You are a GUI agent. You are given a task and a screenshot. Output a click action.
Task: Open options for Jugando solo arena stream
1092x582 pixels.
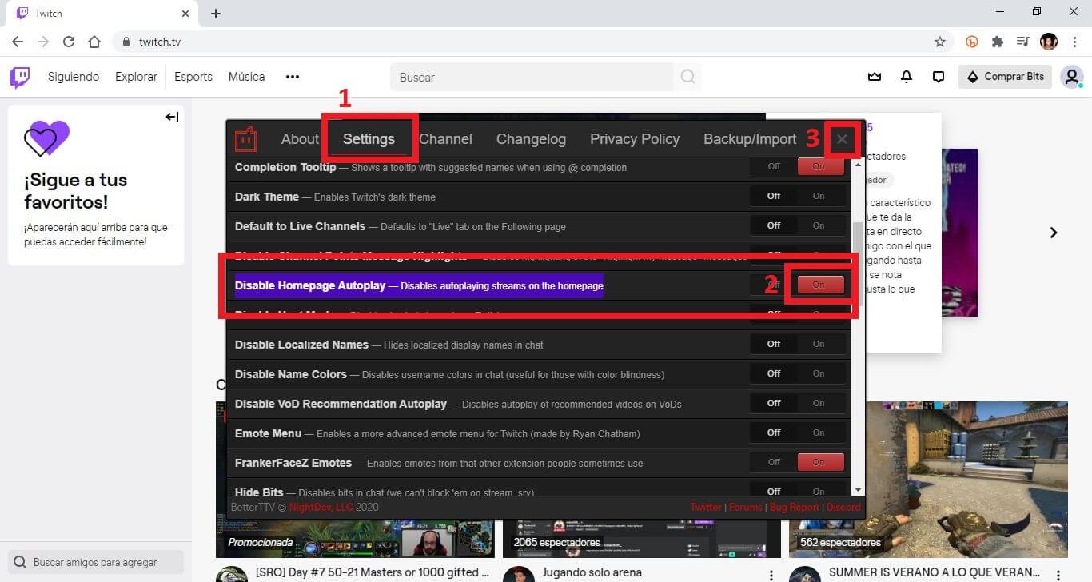771,575
